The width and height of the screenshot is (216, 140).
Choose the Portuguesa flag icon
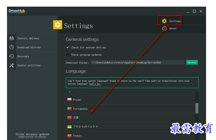tap(69, 109)
